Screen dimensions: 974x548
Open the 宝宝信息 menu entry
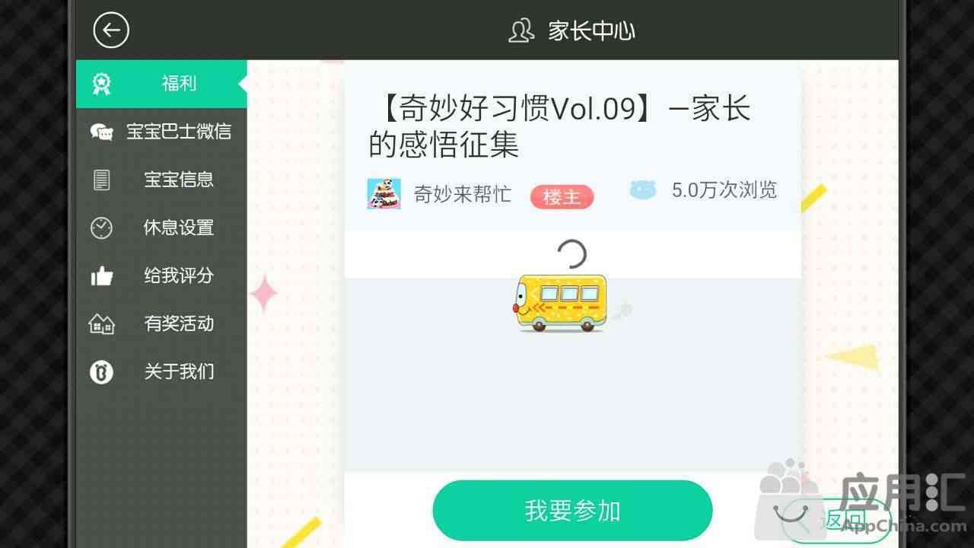pos(161,180)
